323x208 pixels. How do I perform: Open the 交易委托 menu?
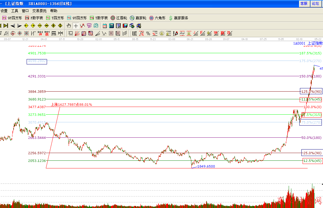[x=39, y=11]
